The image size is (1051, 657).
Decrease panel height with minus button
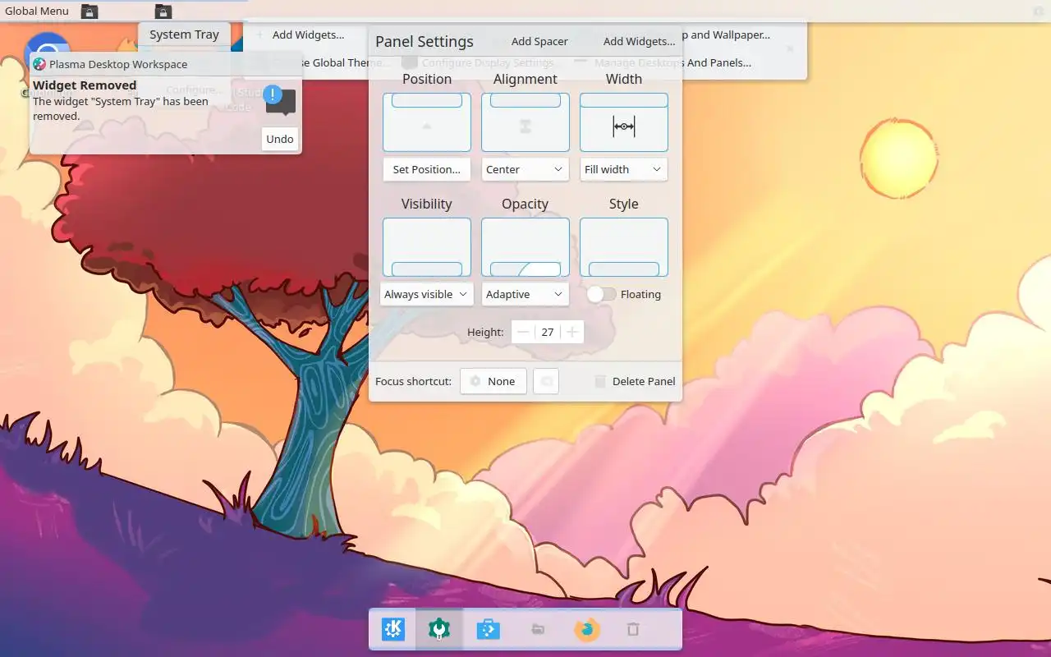tap(523, 332)
